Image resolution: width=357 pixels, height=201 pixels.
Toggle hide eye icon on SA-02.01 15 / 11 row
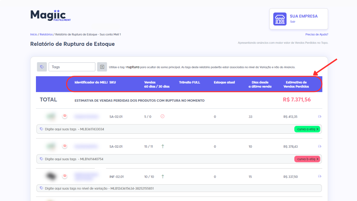coord(65,146)
